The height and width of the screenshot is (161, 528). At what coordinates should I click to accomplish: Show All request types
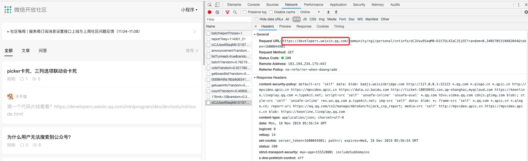(287, 19)
